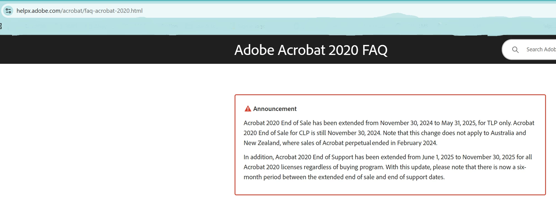
Task: Click the magnifier icon in Adobe search
Action: [x=515, y=50]
